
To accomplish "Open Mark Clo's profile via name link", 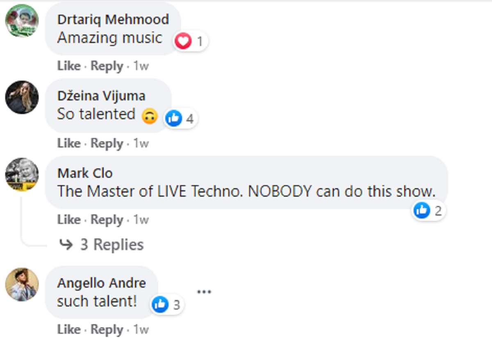I will pyautogui.click(x=85, y=173).
